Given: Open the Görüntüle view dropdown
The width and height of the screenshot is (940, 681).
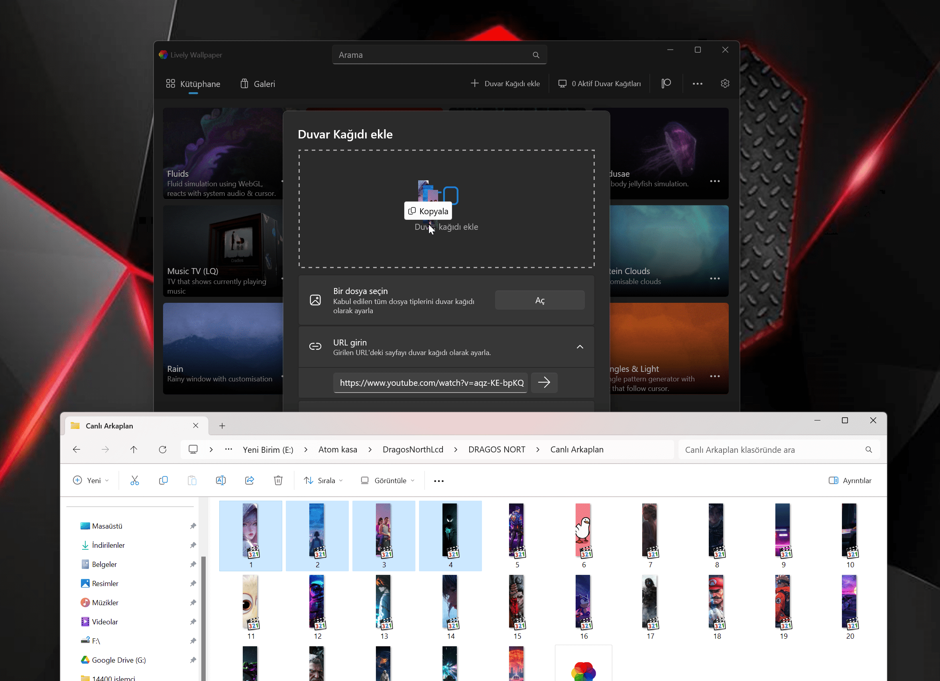Looking at the screenshot, I should click(388, 480).
